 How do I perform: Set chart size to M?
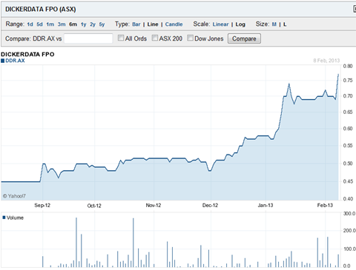[x=274, y=24]
